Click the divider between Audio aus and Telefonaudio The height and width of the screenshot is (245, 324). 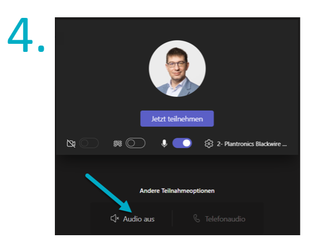pyautogui.click(x=172, y=218)
